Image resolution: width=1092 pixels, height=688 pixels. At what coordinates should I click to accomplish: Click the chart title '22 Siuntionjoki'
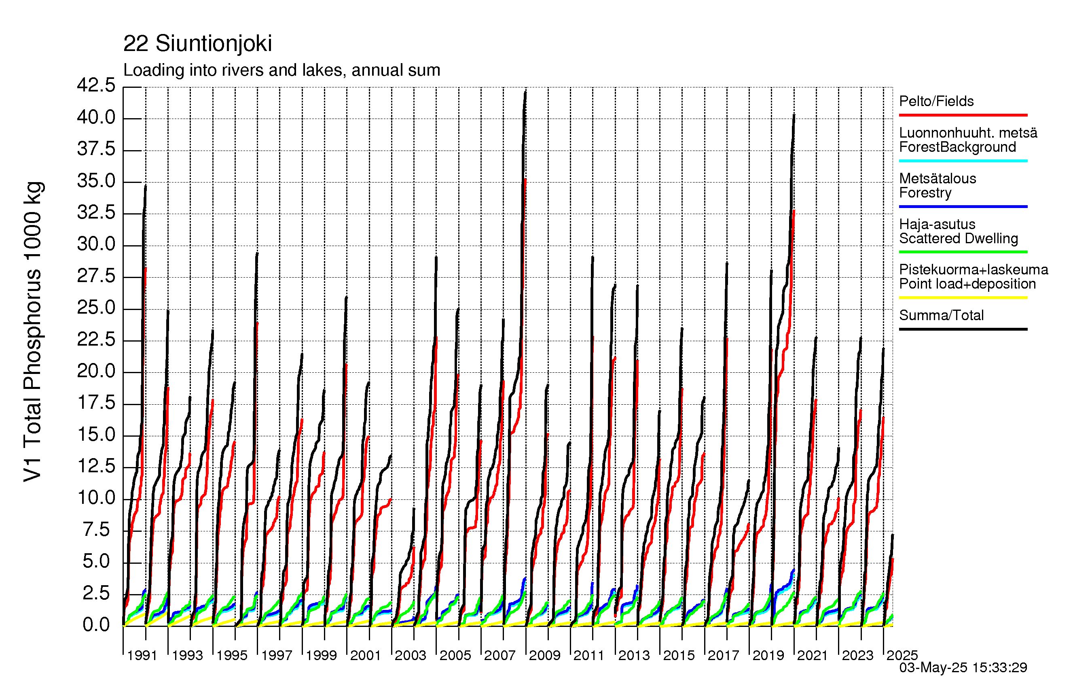[197, 44]
